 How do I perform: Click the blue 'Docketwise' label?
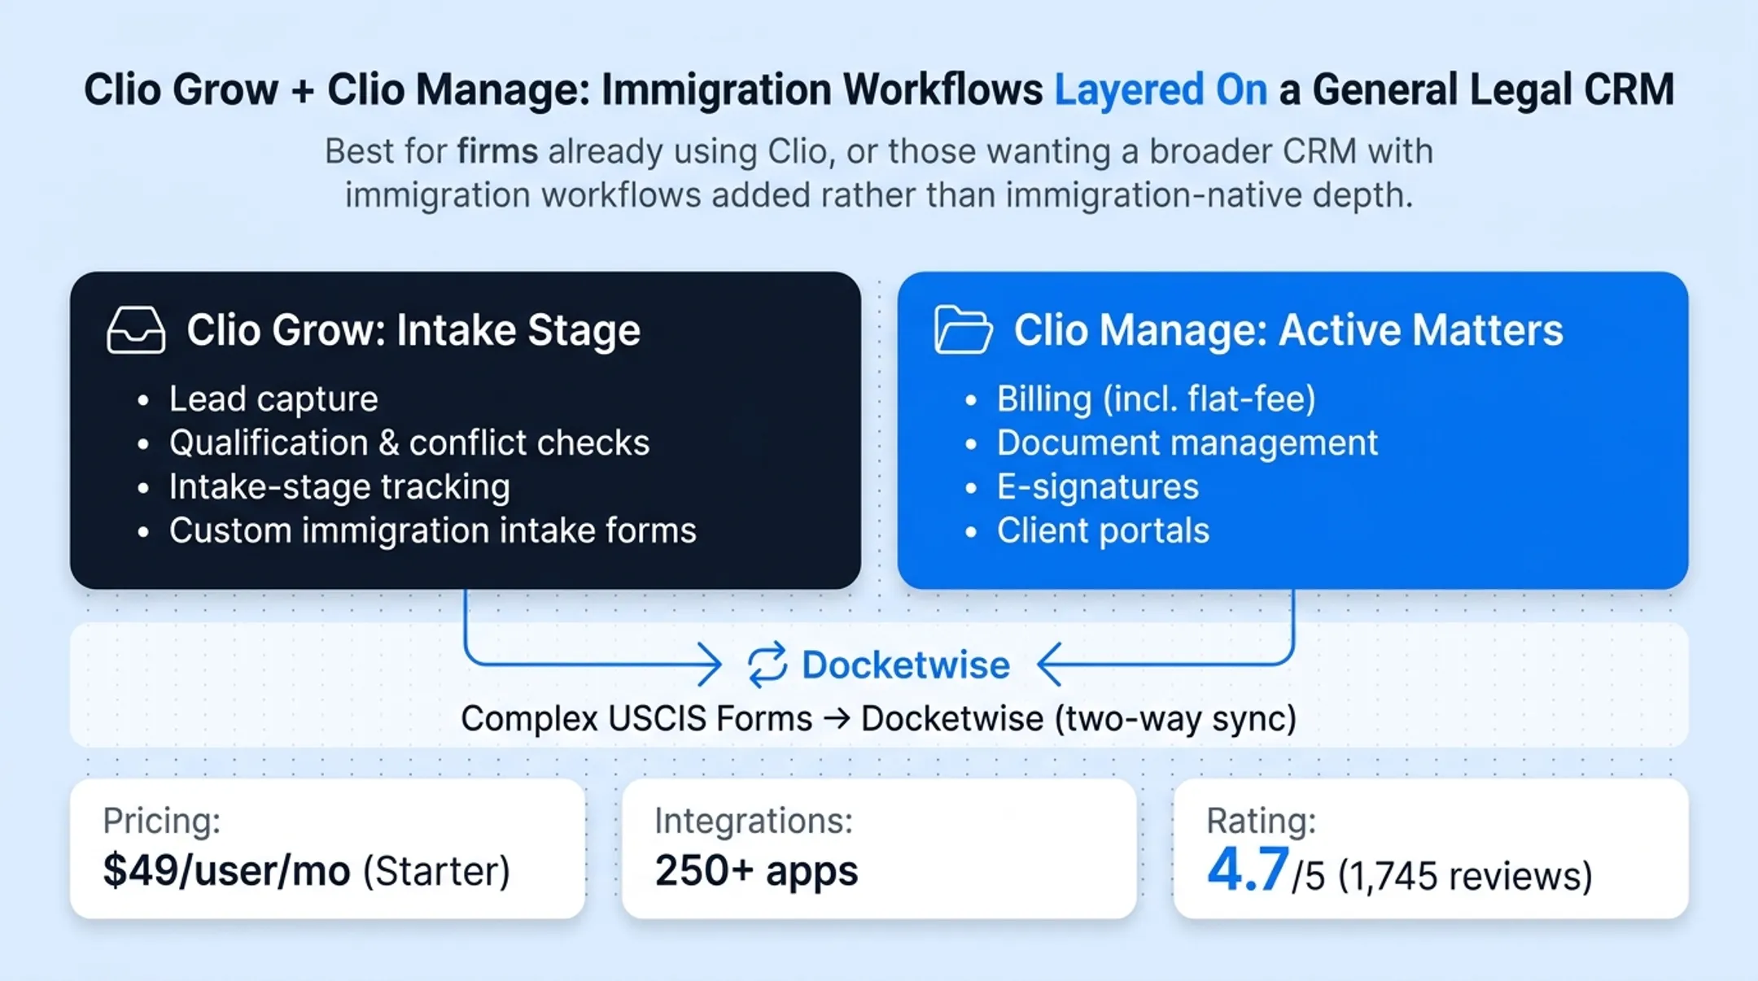point(906,665)
